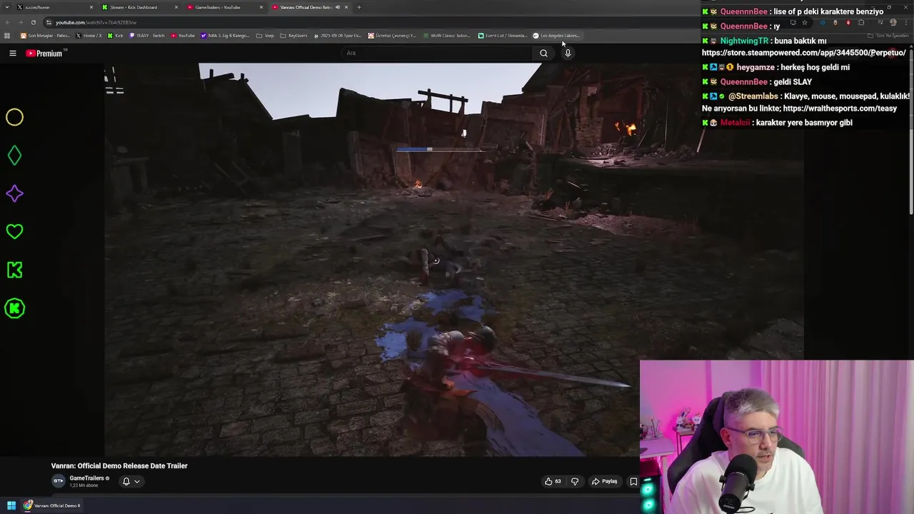Click the YouTube search magnifier button
The width and height of the screenshot is (914, 514).
coord(543,53)
